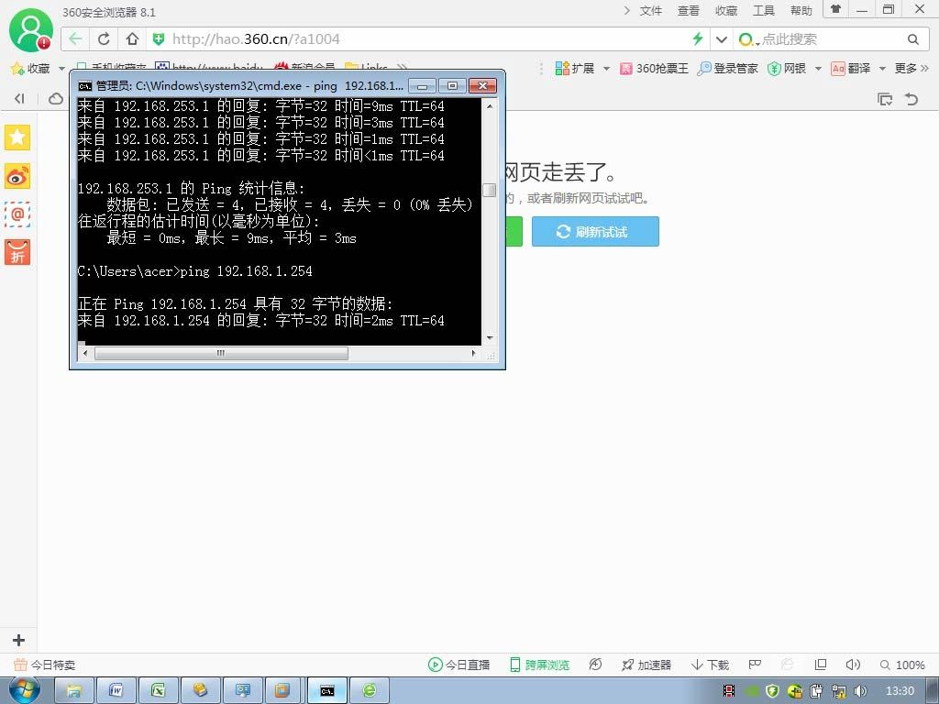The height and width of the screenshot is (704, 939).
Task: Click the split window icon in status bar
Action: click(821, 665)
